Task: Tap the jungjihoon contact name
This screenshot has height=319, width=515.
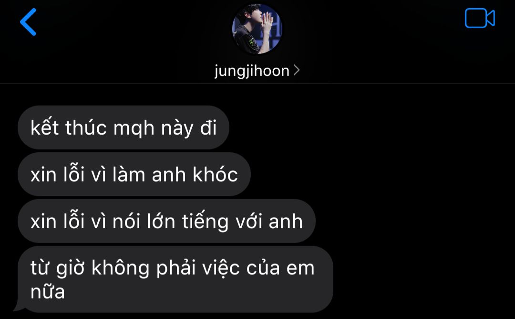Action: coord(252,71)
